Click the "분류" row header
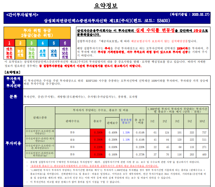Image resolution: width=215 pixels, height=187 pixels. [13, 97]
